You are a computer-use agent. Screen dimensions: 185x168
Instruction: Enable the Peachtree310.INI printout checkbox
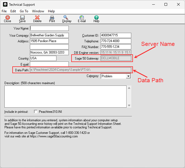tap(36, 111)
